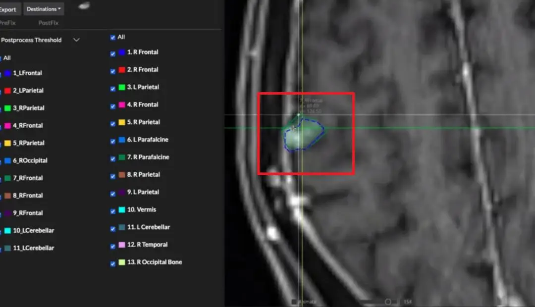
Task: Expand the Postprocess Threshold chevron
Action: coord(76,40)
